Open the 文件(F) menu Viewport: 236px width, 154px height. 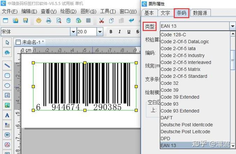(10, 11)
